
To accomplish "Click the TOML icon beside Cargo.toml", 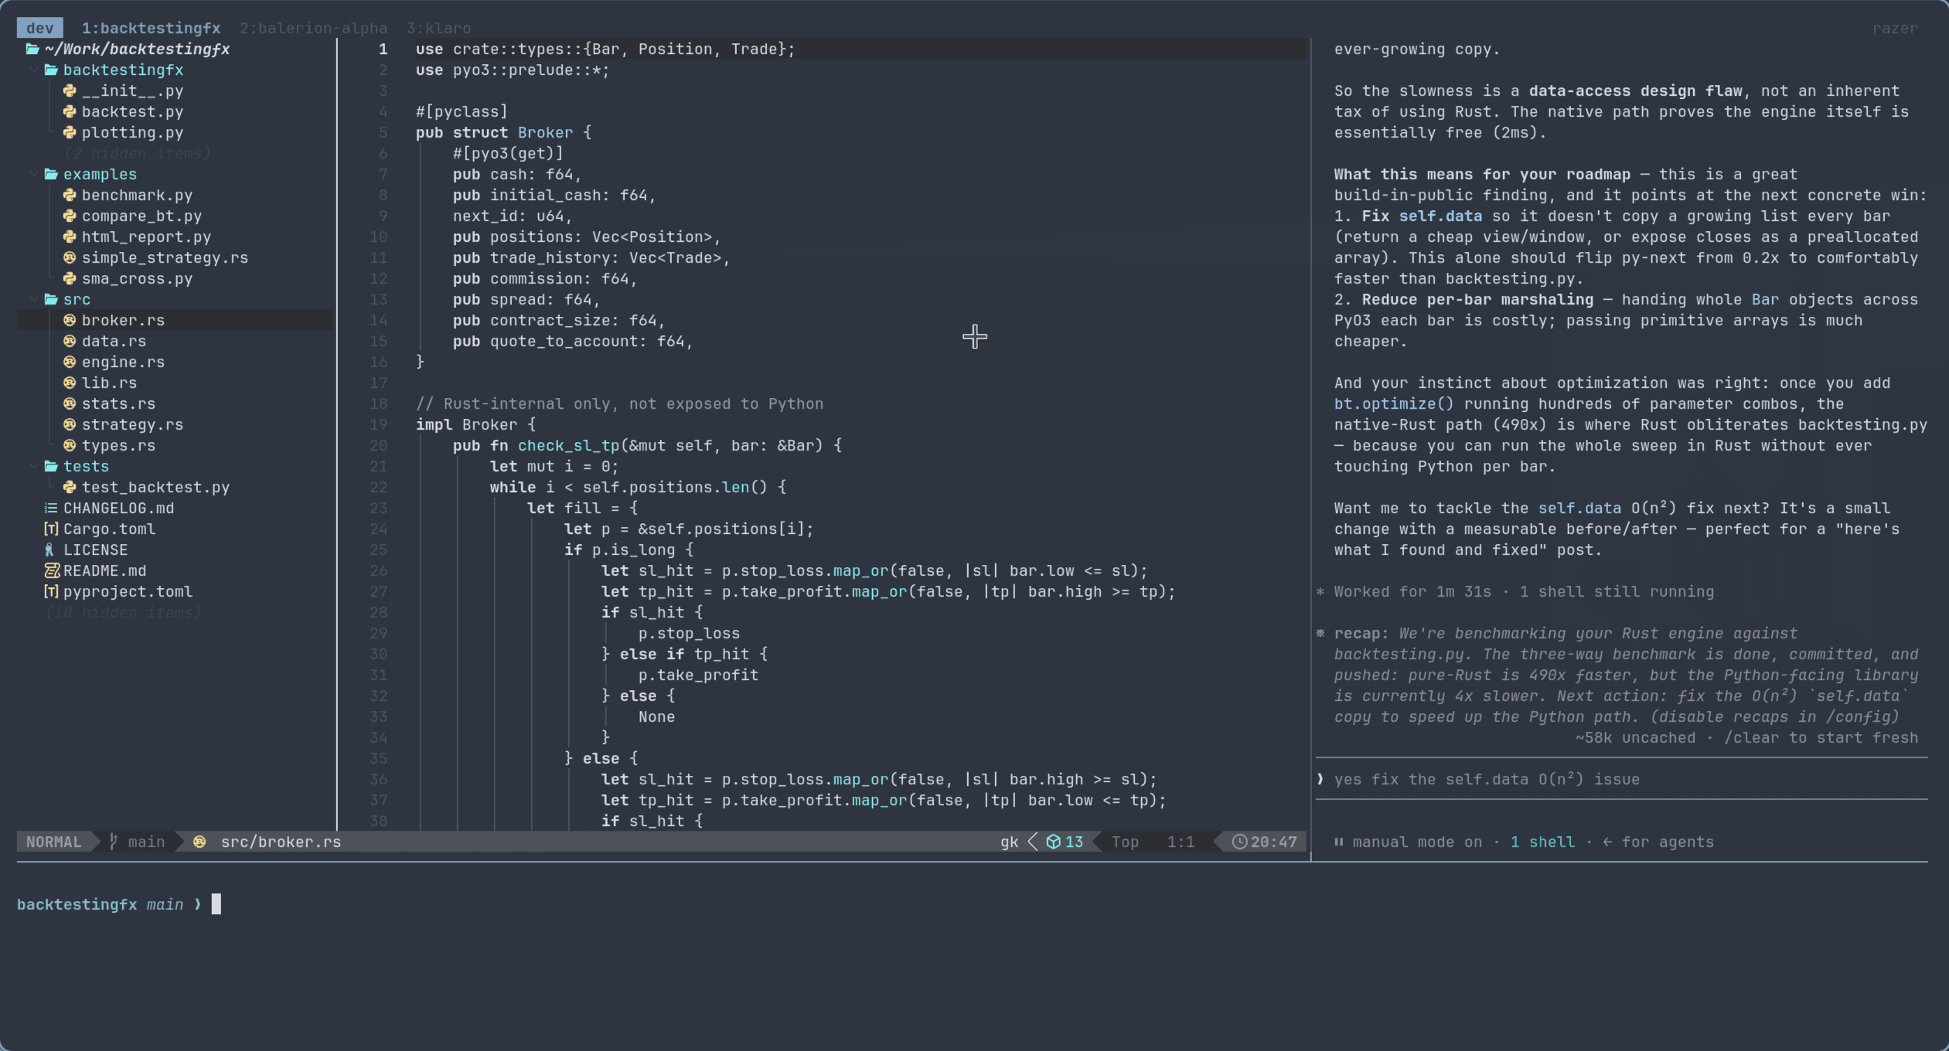I will (x=51, y=529).
